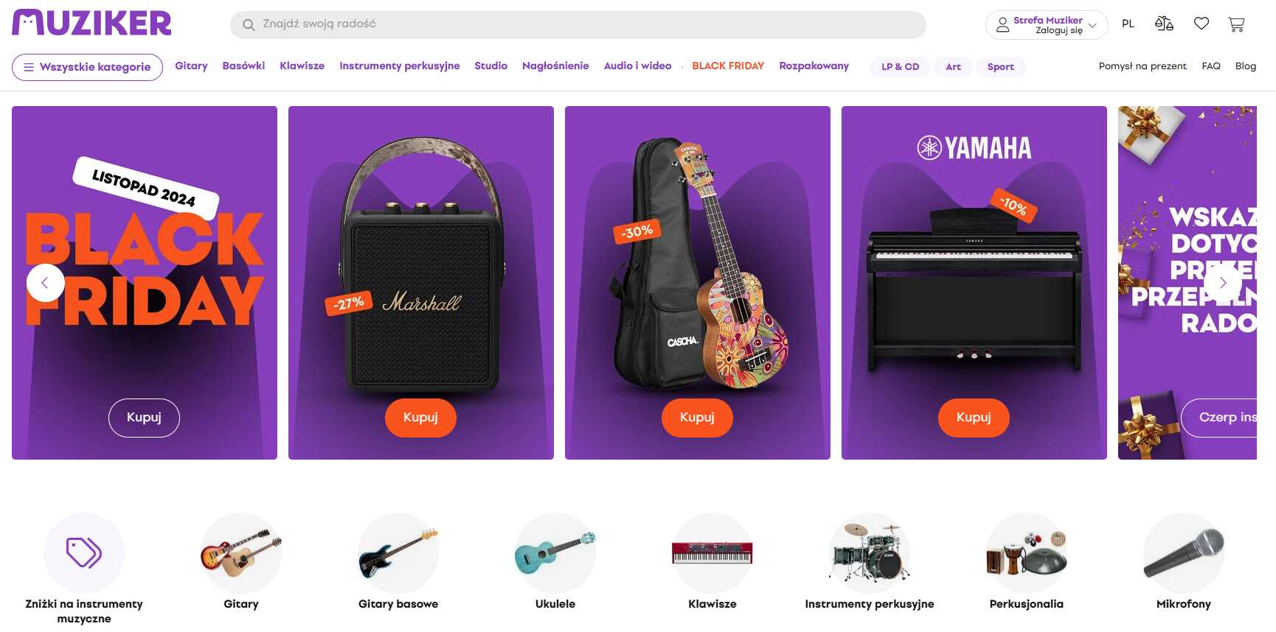Open the Gitary basowe category icon
The image size is (1276, 632).
[x=398, y=552]
